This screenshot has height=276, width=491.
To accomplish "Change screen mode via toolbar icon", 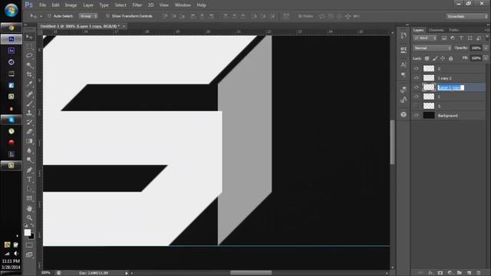I will coord(29,255).
